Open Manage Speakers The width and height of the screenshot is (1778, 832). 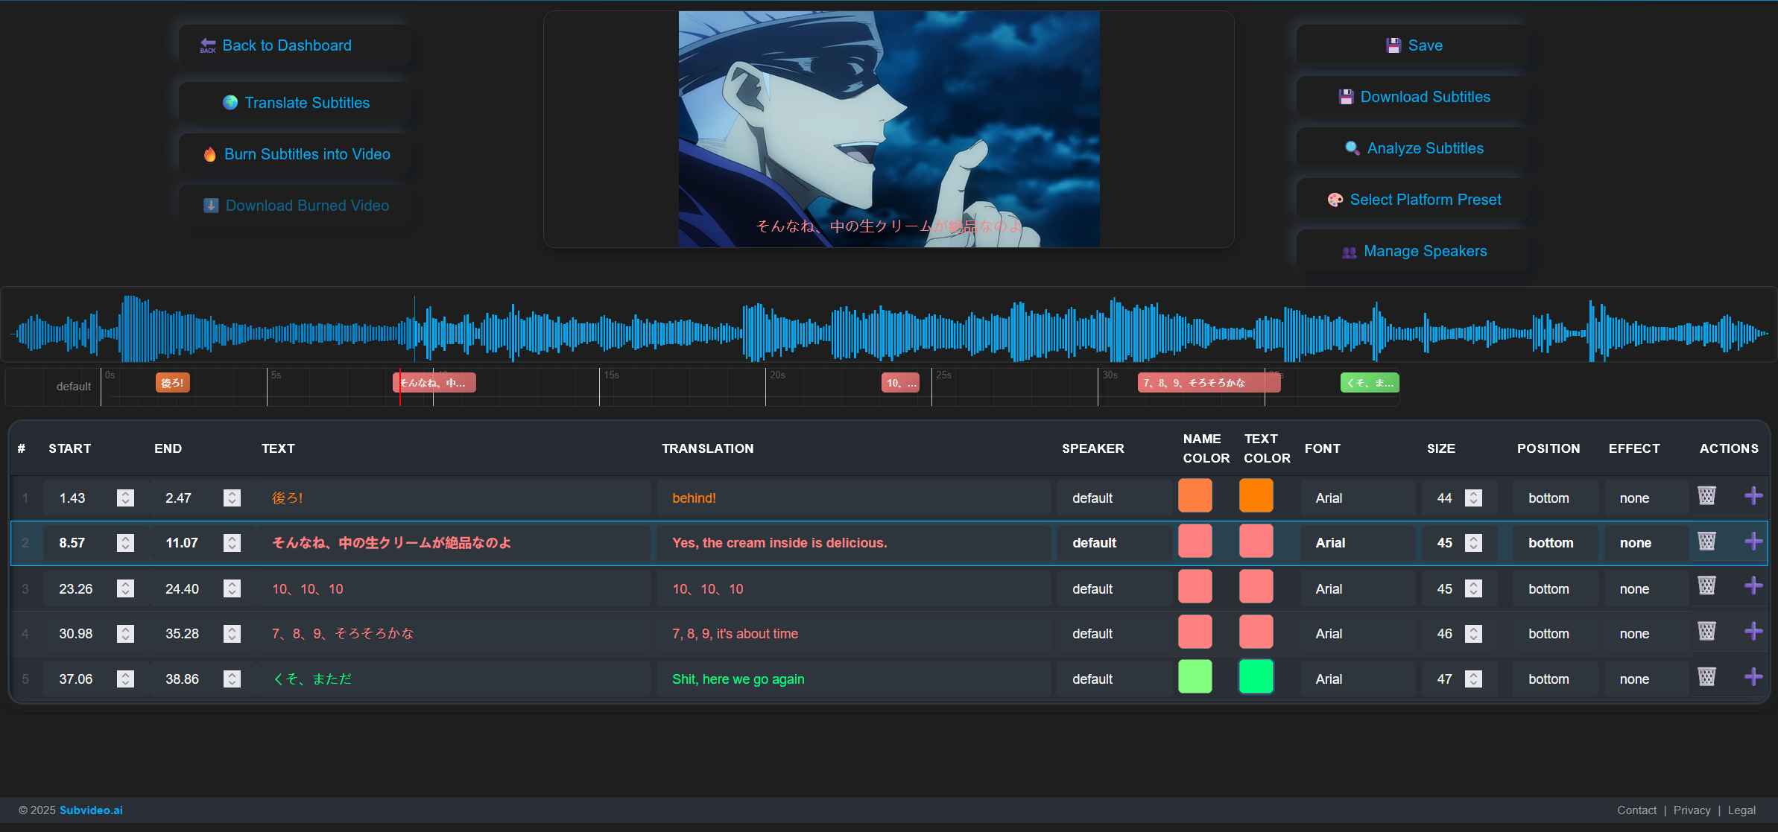point(1413,251)
